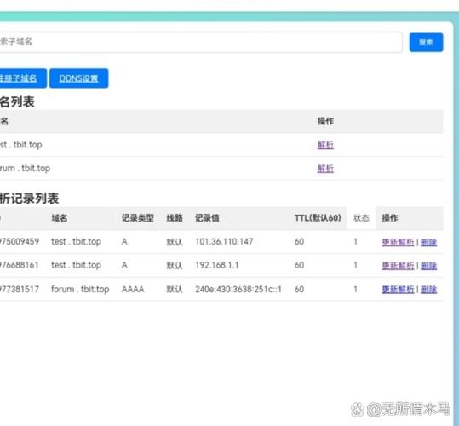Click the 状态 column header
This screenshot has height=426, width=459.
point(361,218)
